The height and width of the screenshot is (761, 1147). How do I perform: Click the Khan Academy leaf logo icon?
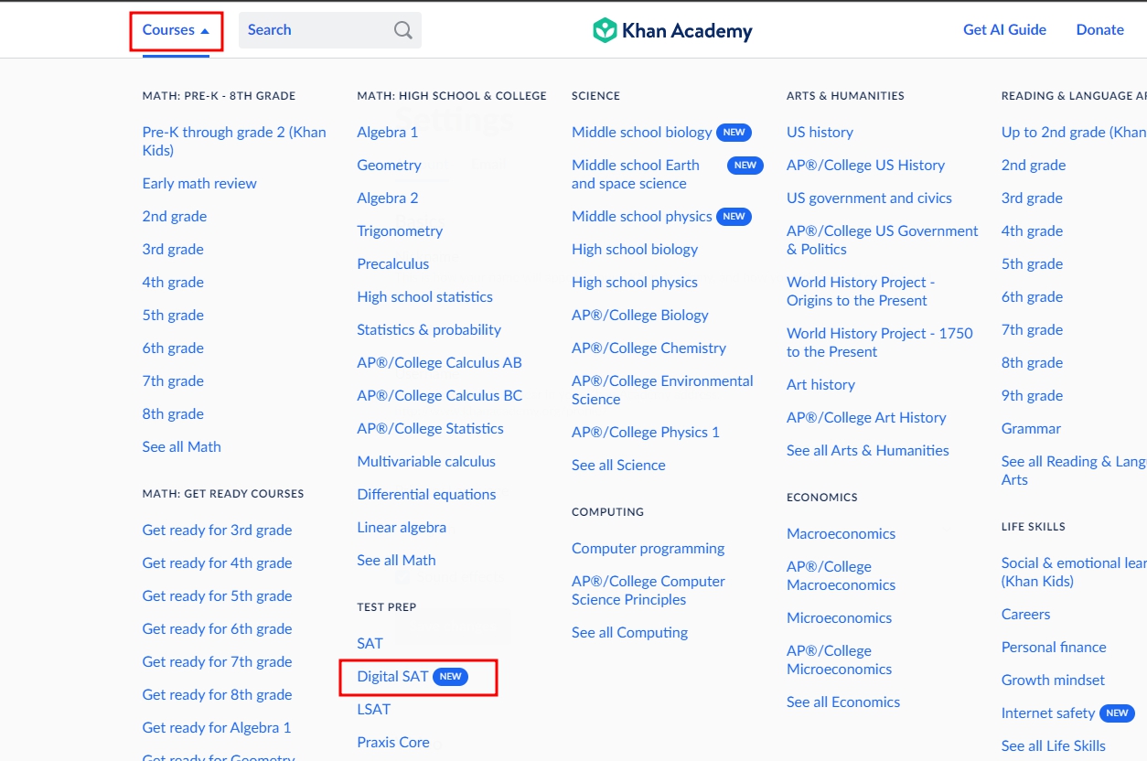click(606, 29)
